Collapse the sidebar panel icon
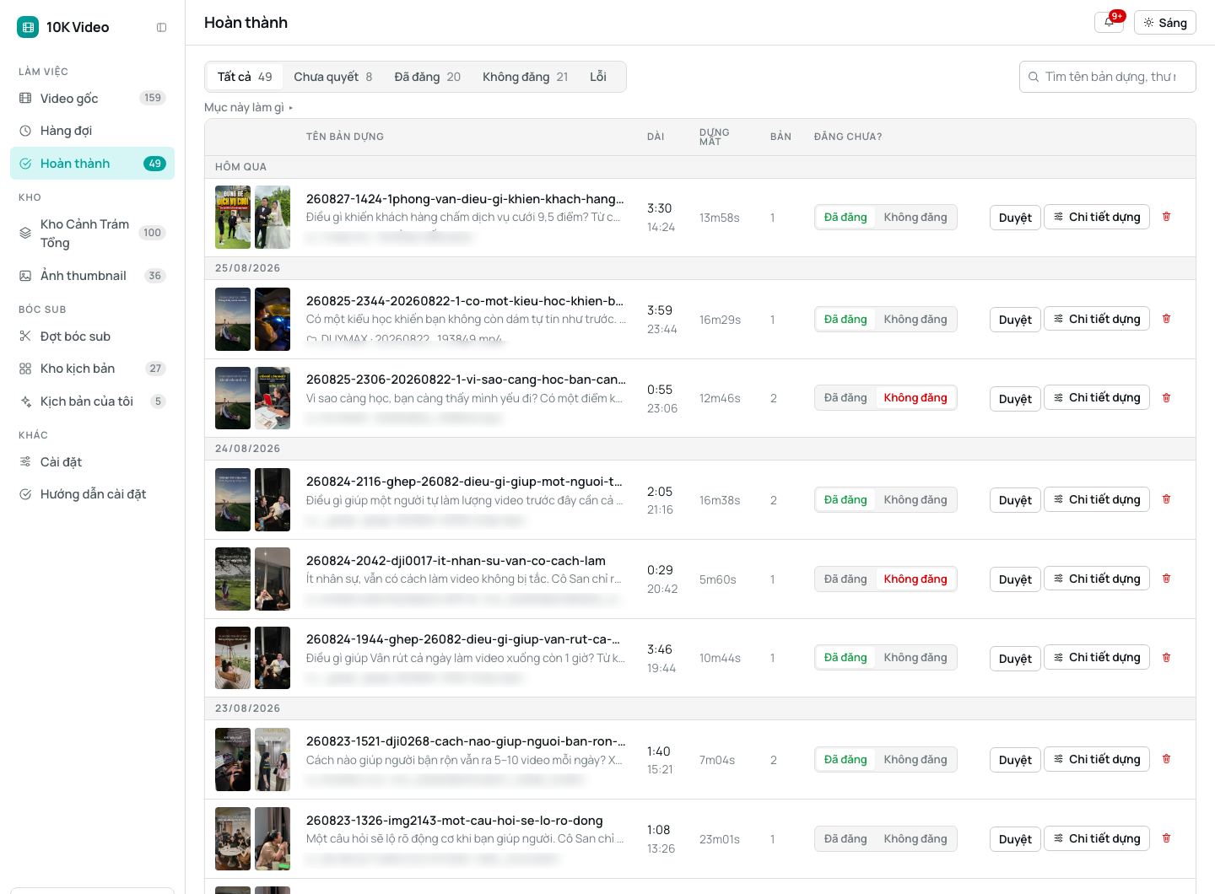 point(162,28)
